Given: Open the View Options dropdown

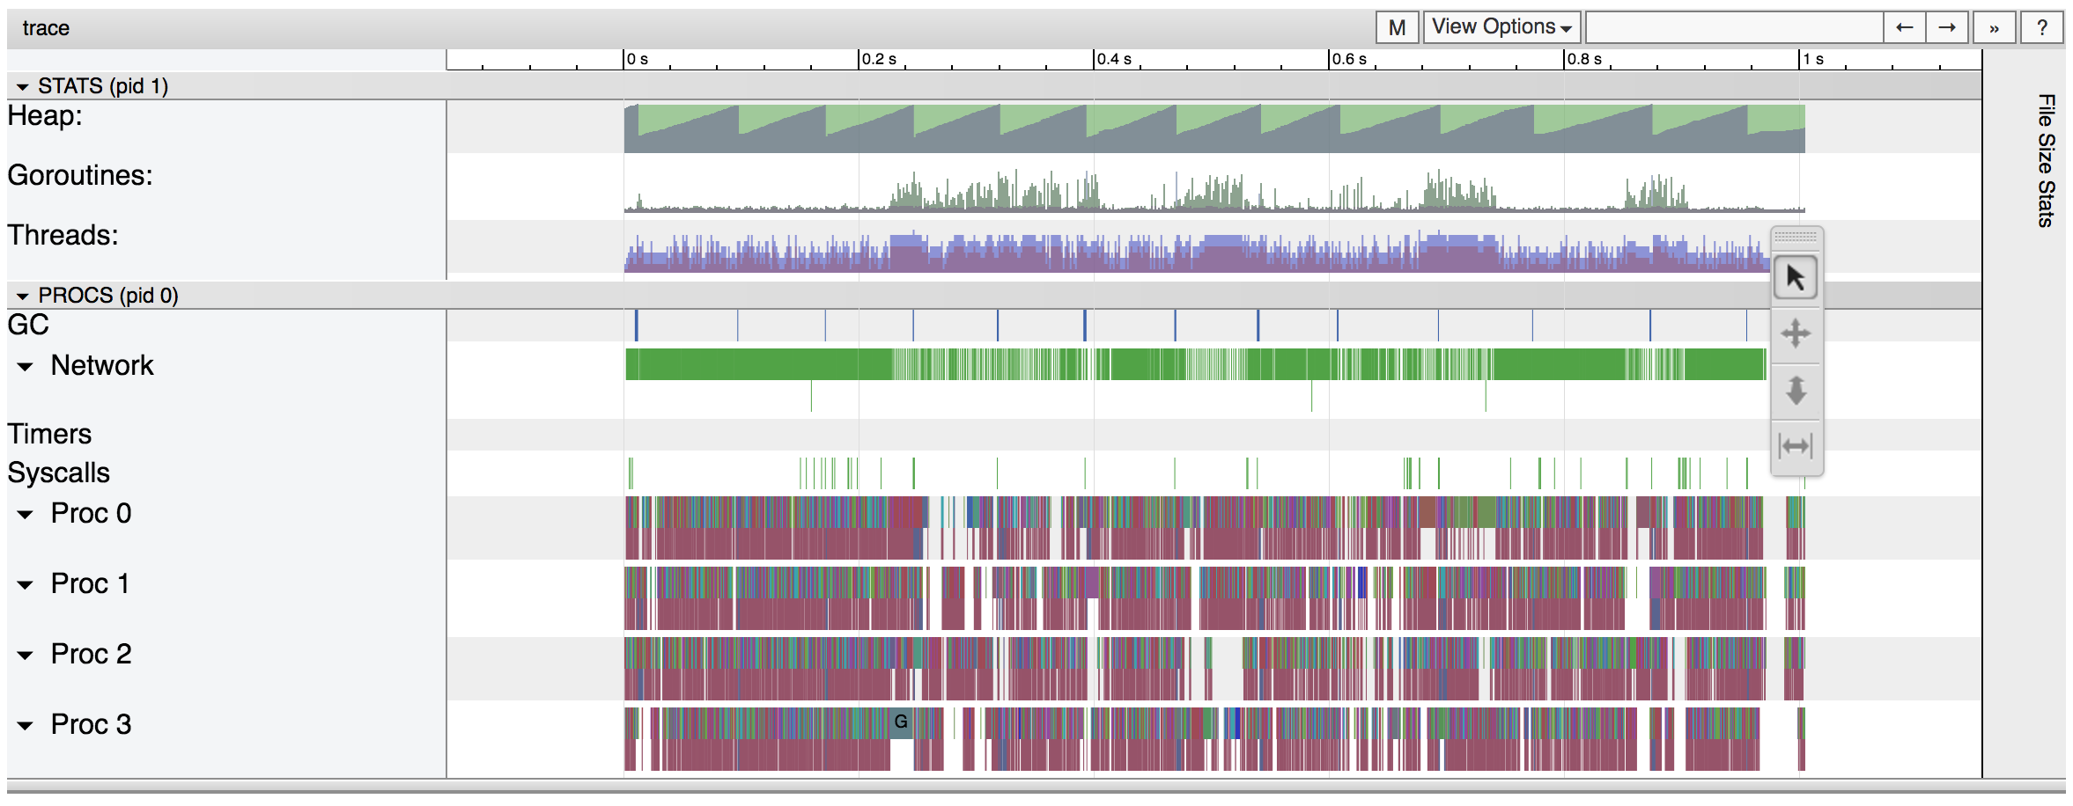Looking at the screenshot, I should point(1501,27).
